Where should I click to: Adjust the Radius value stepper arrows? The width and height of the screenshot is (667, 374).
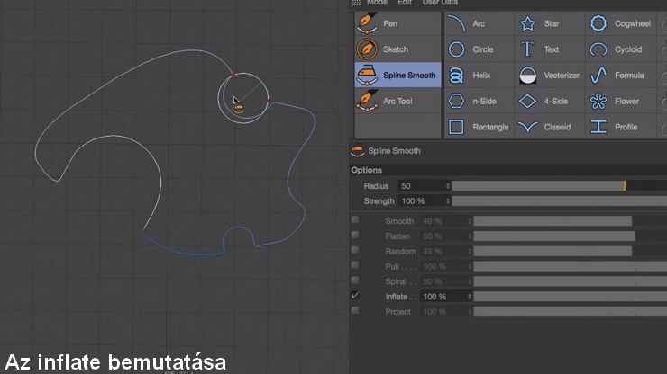[448, 185]
